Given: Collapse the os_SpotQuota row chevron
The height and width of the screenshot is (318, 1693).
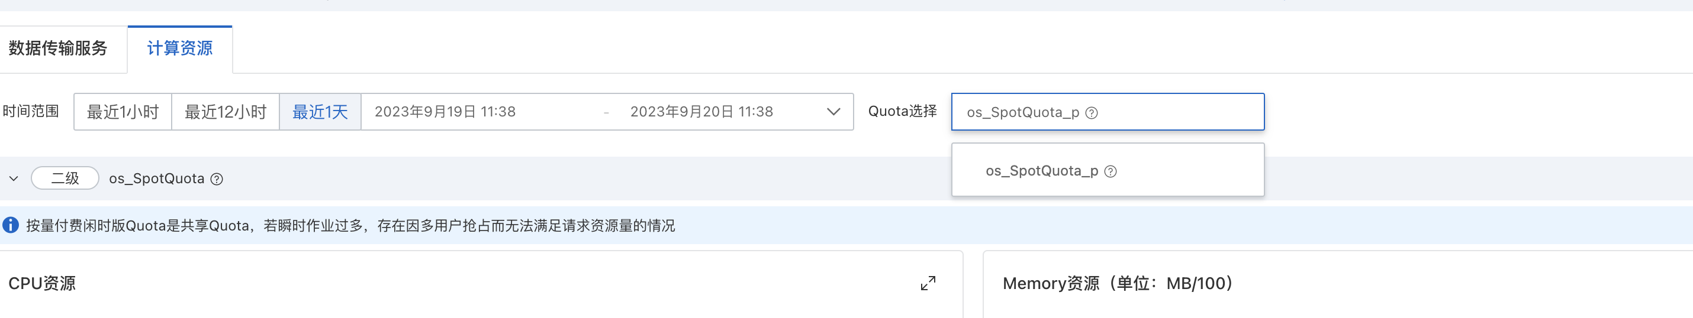Looking at the screenshot, I should coord(13,179).
